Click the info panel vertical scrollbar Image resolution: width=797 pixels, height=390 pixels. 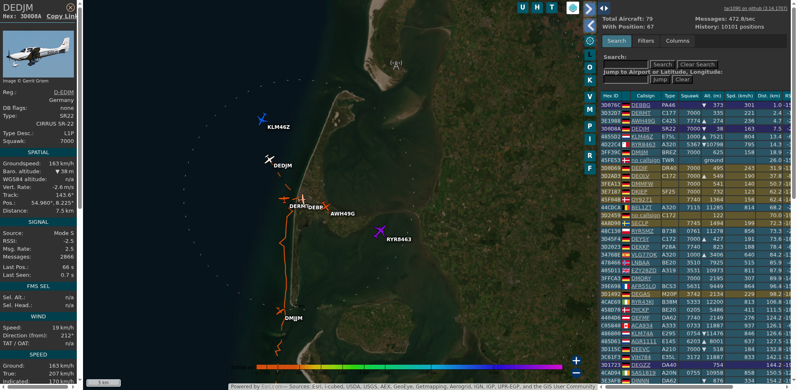80,108
